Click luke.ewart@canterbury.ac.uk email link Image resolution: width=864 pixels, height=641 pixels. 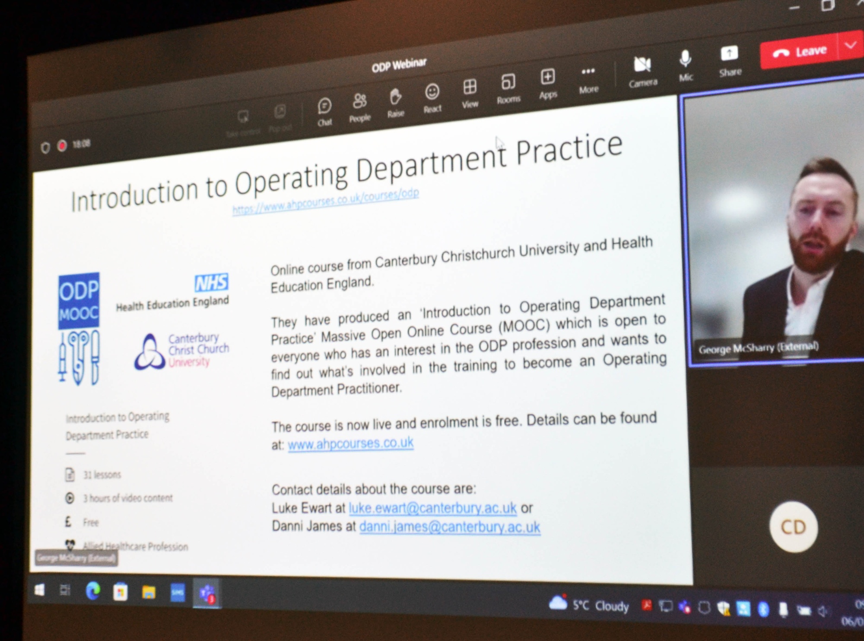(432, 508)
